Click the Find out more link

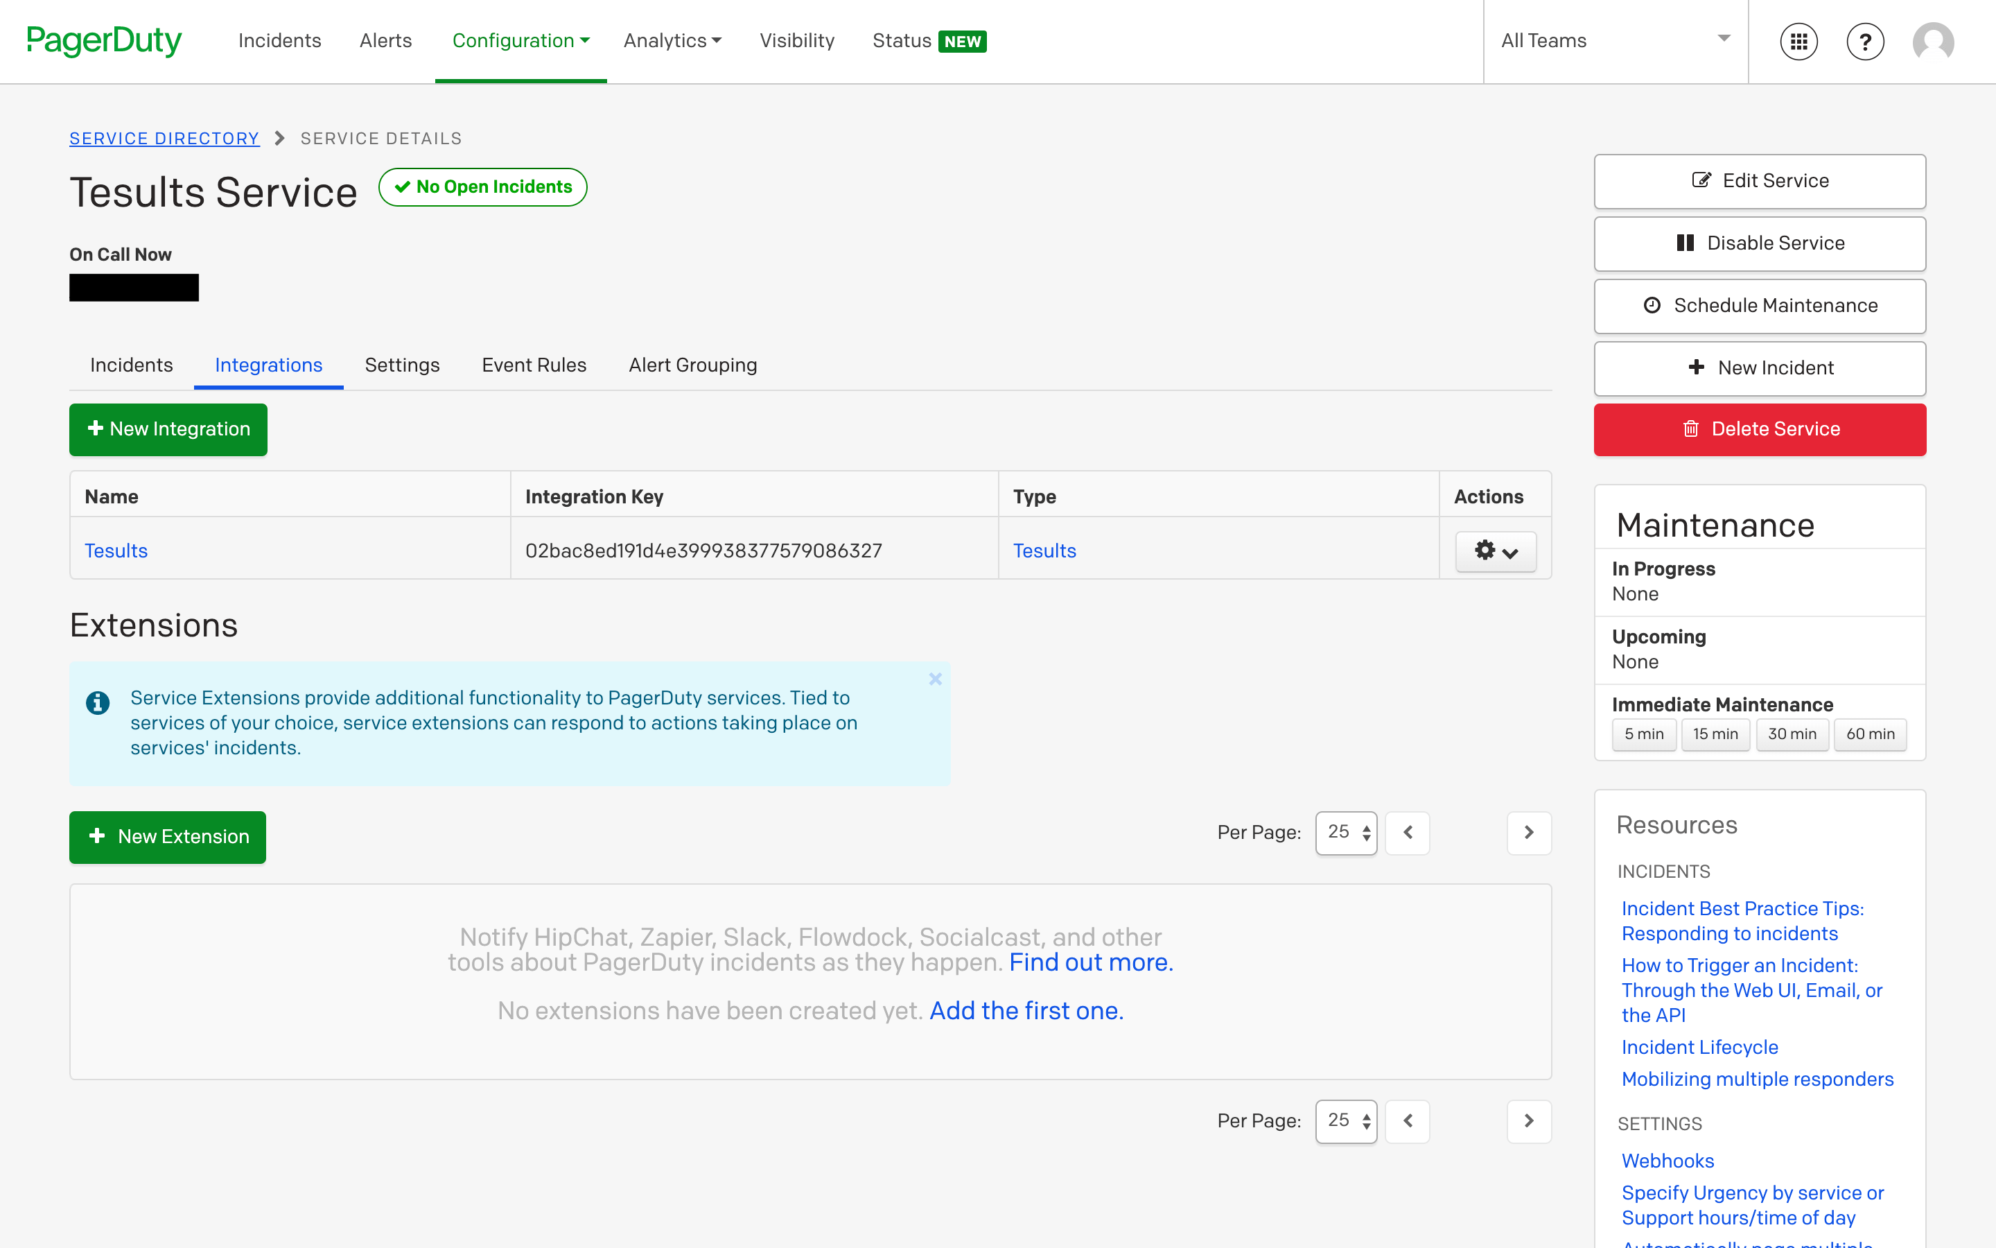(1090, 962)
